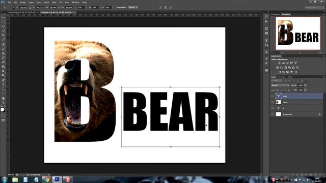The image size is (326, 183).
Task: Adjust the Navigator zoom slider
Action: pyautogui.click(x=300, y=53)
